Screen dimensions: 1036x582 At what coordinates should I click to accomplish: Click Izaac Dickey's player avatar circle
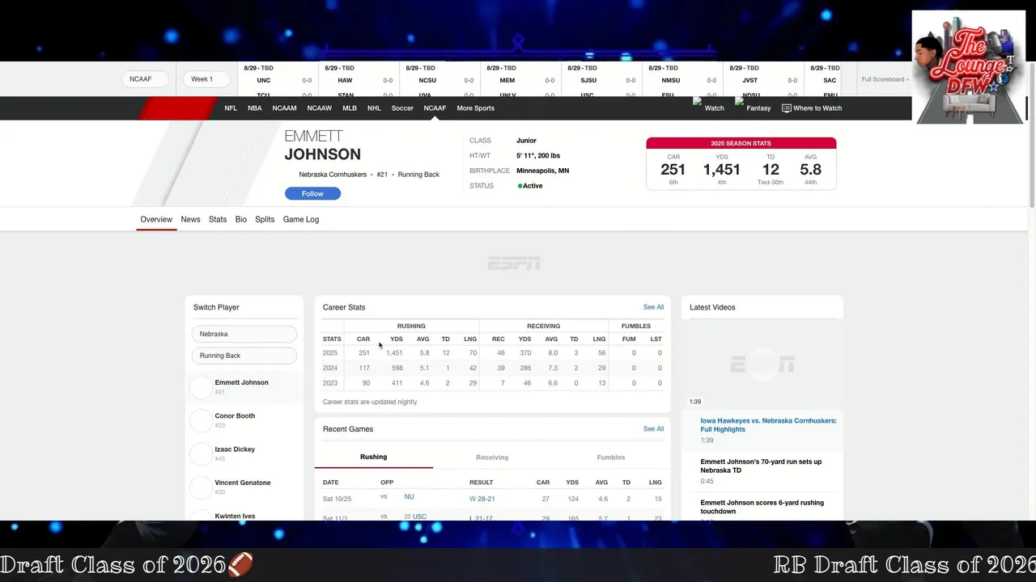[201, 453]
